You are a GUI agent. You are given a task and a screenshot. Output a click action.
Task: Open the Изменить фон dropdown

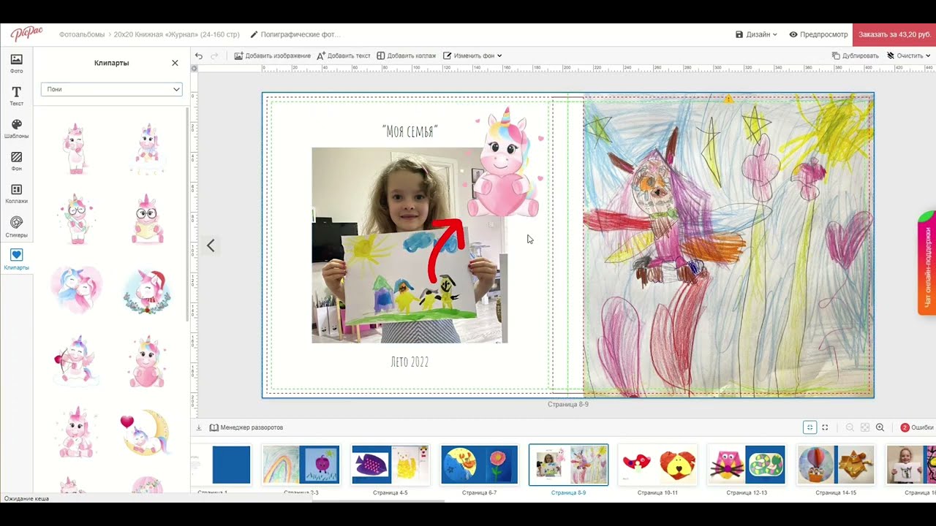472,56
